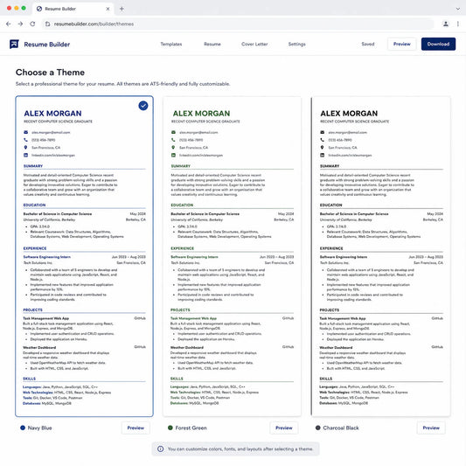Open the Settings nav item

[297, 44]
